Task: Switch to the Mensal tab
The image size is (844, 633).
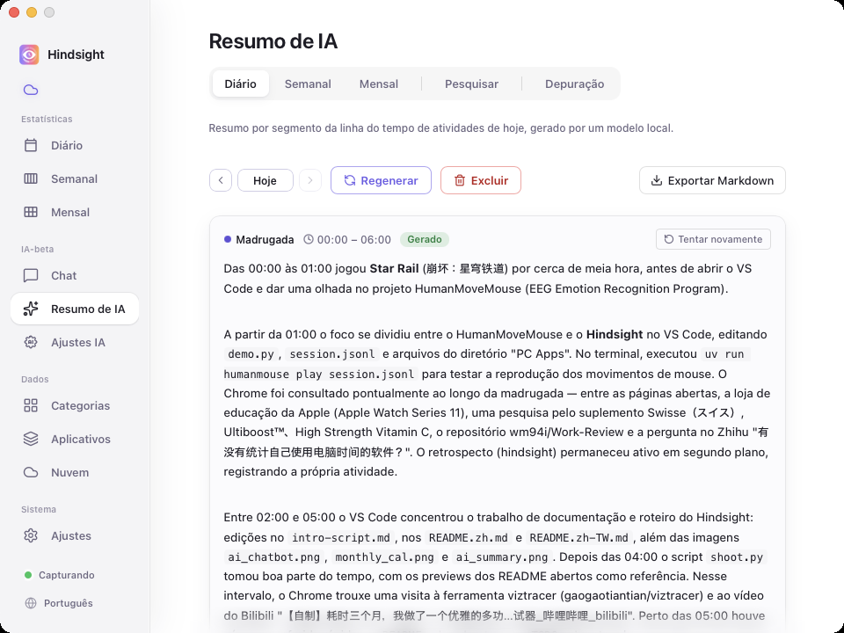Action: (x=379, y=84)
